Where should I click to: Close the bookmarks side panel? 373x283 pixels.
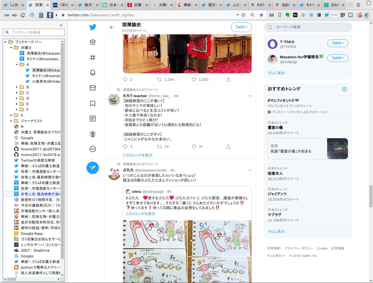click(x=61, y=25)
